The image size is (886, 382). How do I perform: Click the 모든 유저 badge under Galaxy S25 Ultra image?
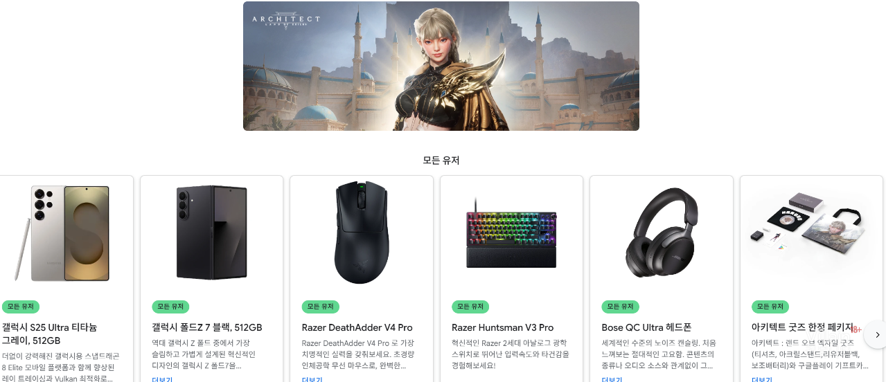[21, 307]
